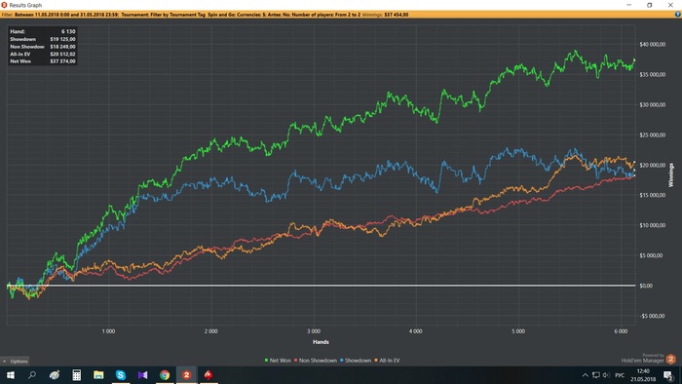Click the Hold'em Manager 2 logo badge
The height and width of the screenshot is (384, 682).
coord(670,359)
